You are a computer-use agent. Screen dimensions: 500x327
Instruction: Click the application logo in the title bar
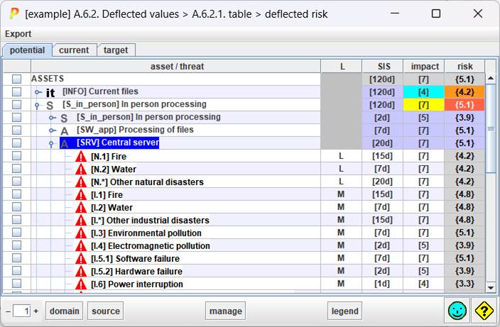[x=13, y=13]
